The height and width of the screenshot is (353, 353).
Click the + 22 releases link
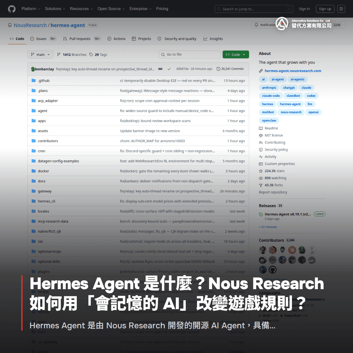tap(268, 227)
